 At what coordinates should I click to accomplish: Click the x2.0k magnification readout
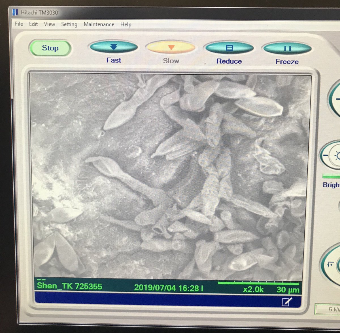253,289
